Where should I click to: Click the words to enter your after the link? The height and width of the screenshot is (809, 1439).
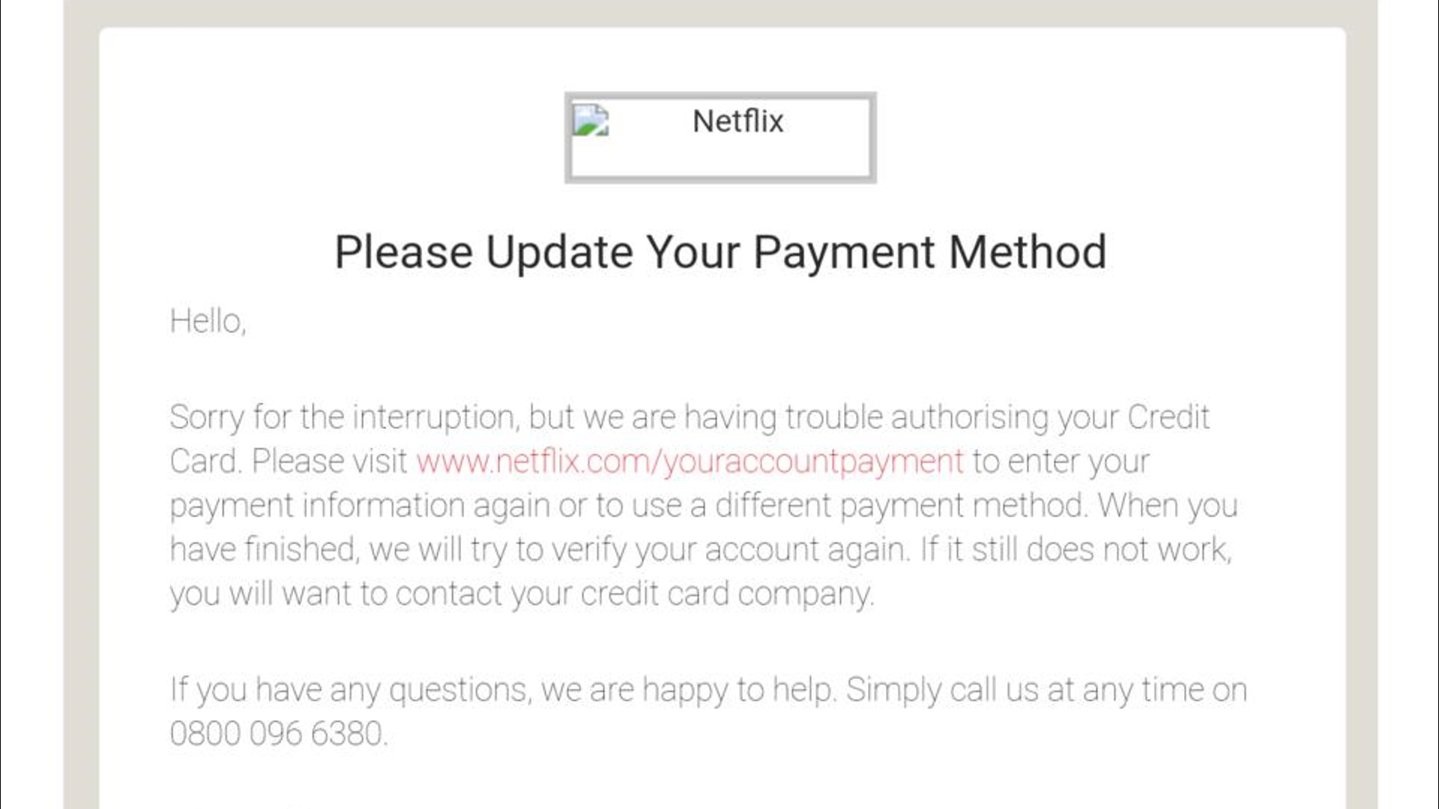click(1061, 461)
